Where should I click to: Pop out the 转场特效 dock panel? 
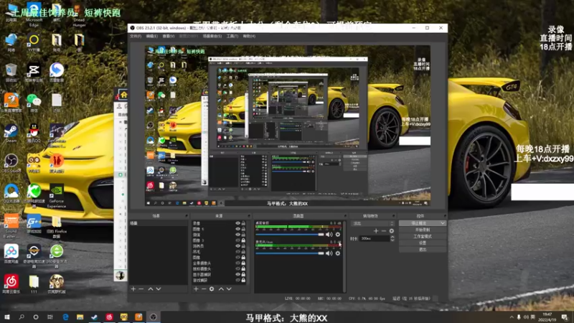(x=394, y=216)
